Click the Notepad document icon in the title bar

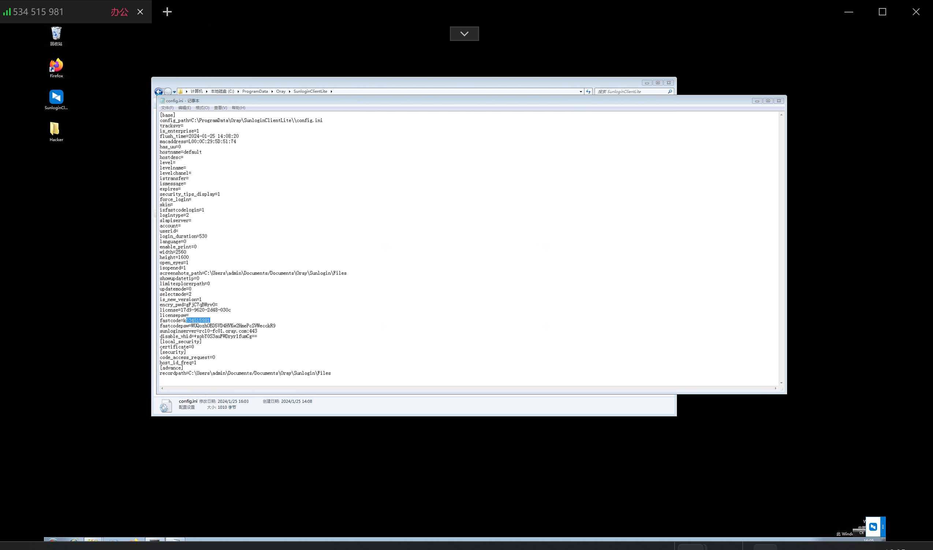pos(162,101)
